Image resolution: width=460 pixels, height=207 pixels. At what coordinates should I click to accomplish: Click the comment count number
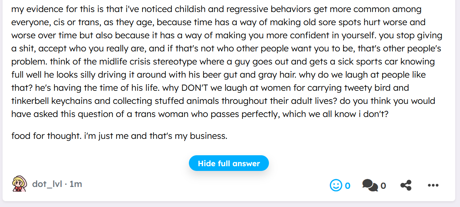click(x=383, y=186)
